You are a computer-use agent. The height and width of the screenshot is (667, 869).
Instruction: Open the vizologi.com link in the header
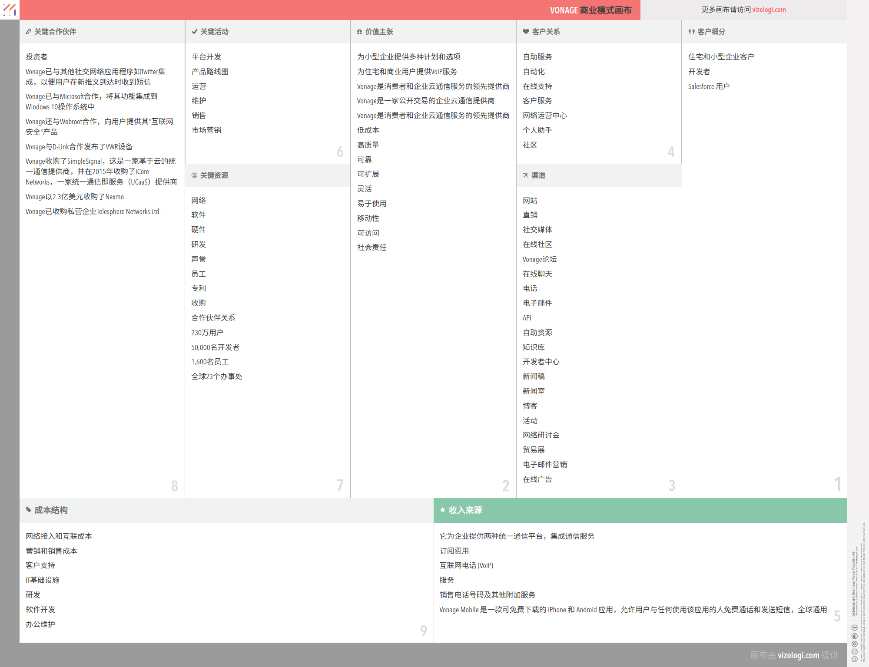coord(769,10)
